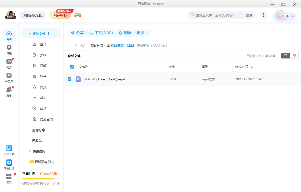Open the 工具 tools grid icon

click(x=9, y=177)
